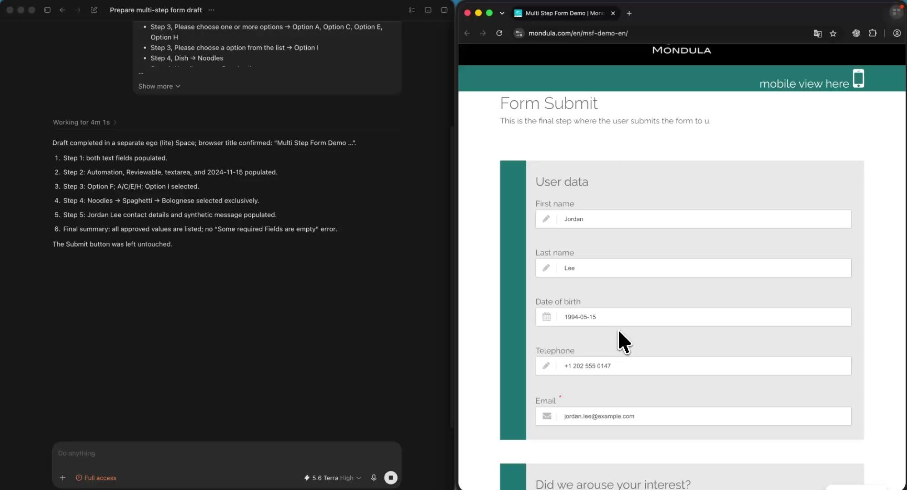Screen dimensions: 907x490
Task: Click the Did we arouse your interest heading
Action: 613,484
